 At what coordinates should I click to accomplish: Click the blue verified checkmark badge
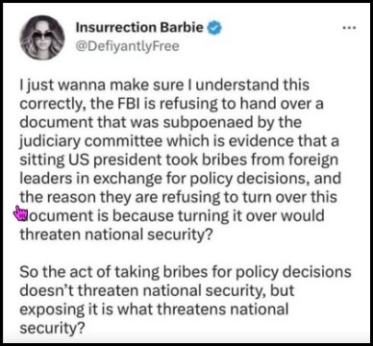214,28
